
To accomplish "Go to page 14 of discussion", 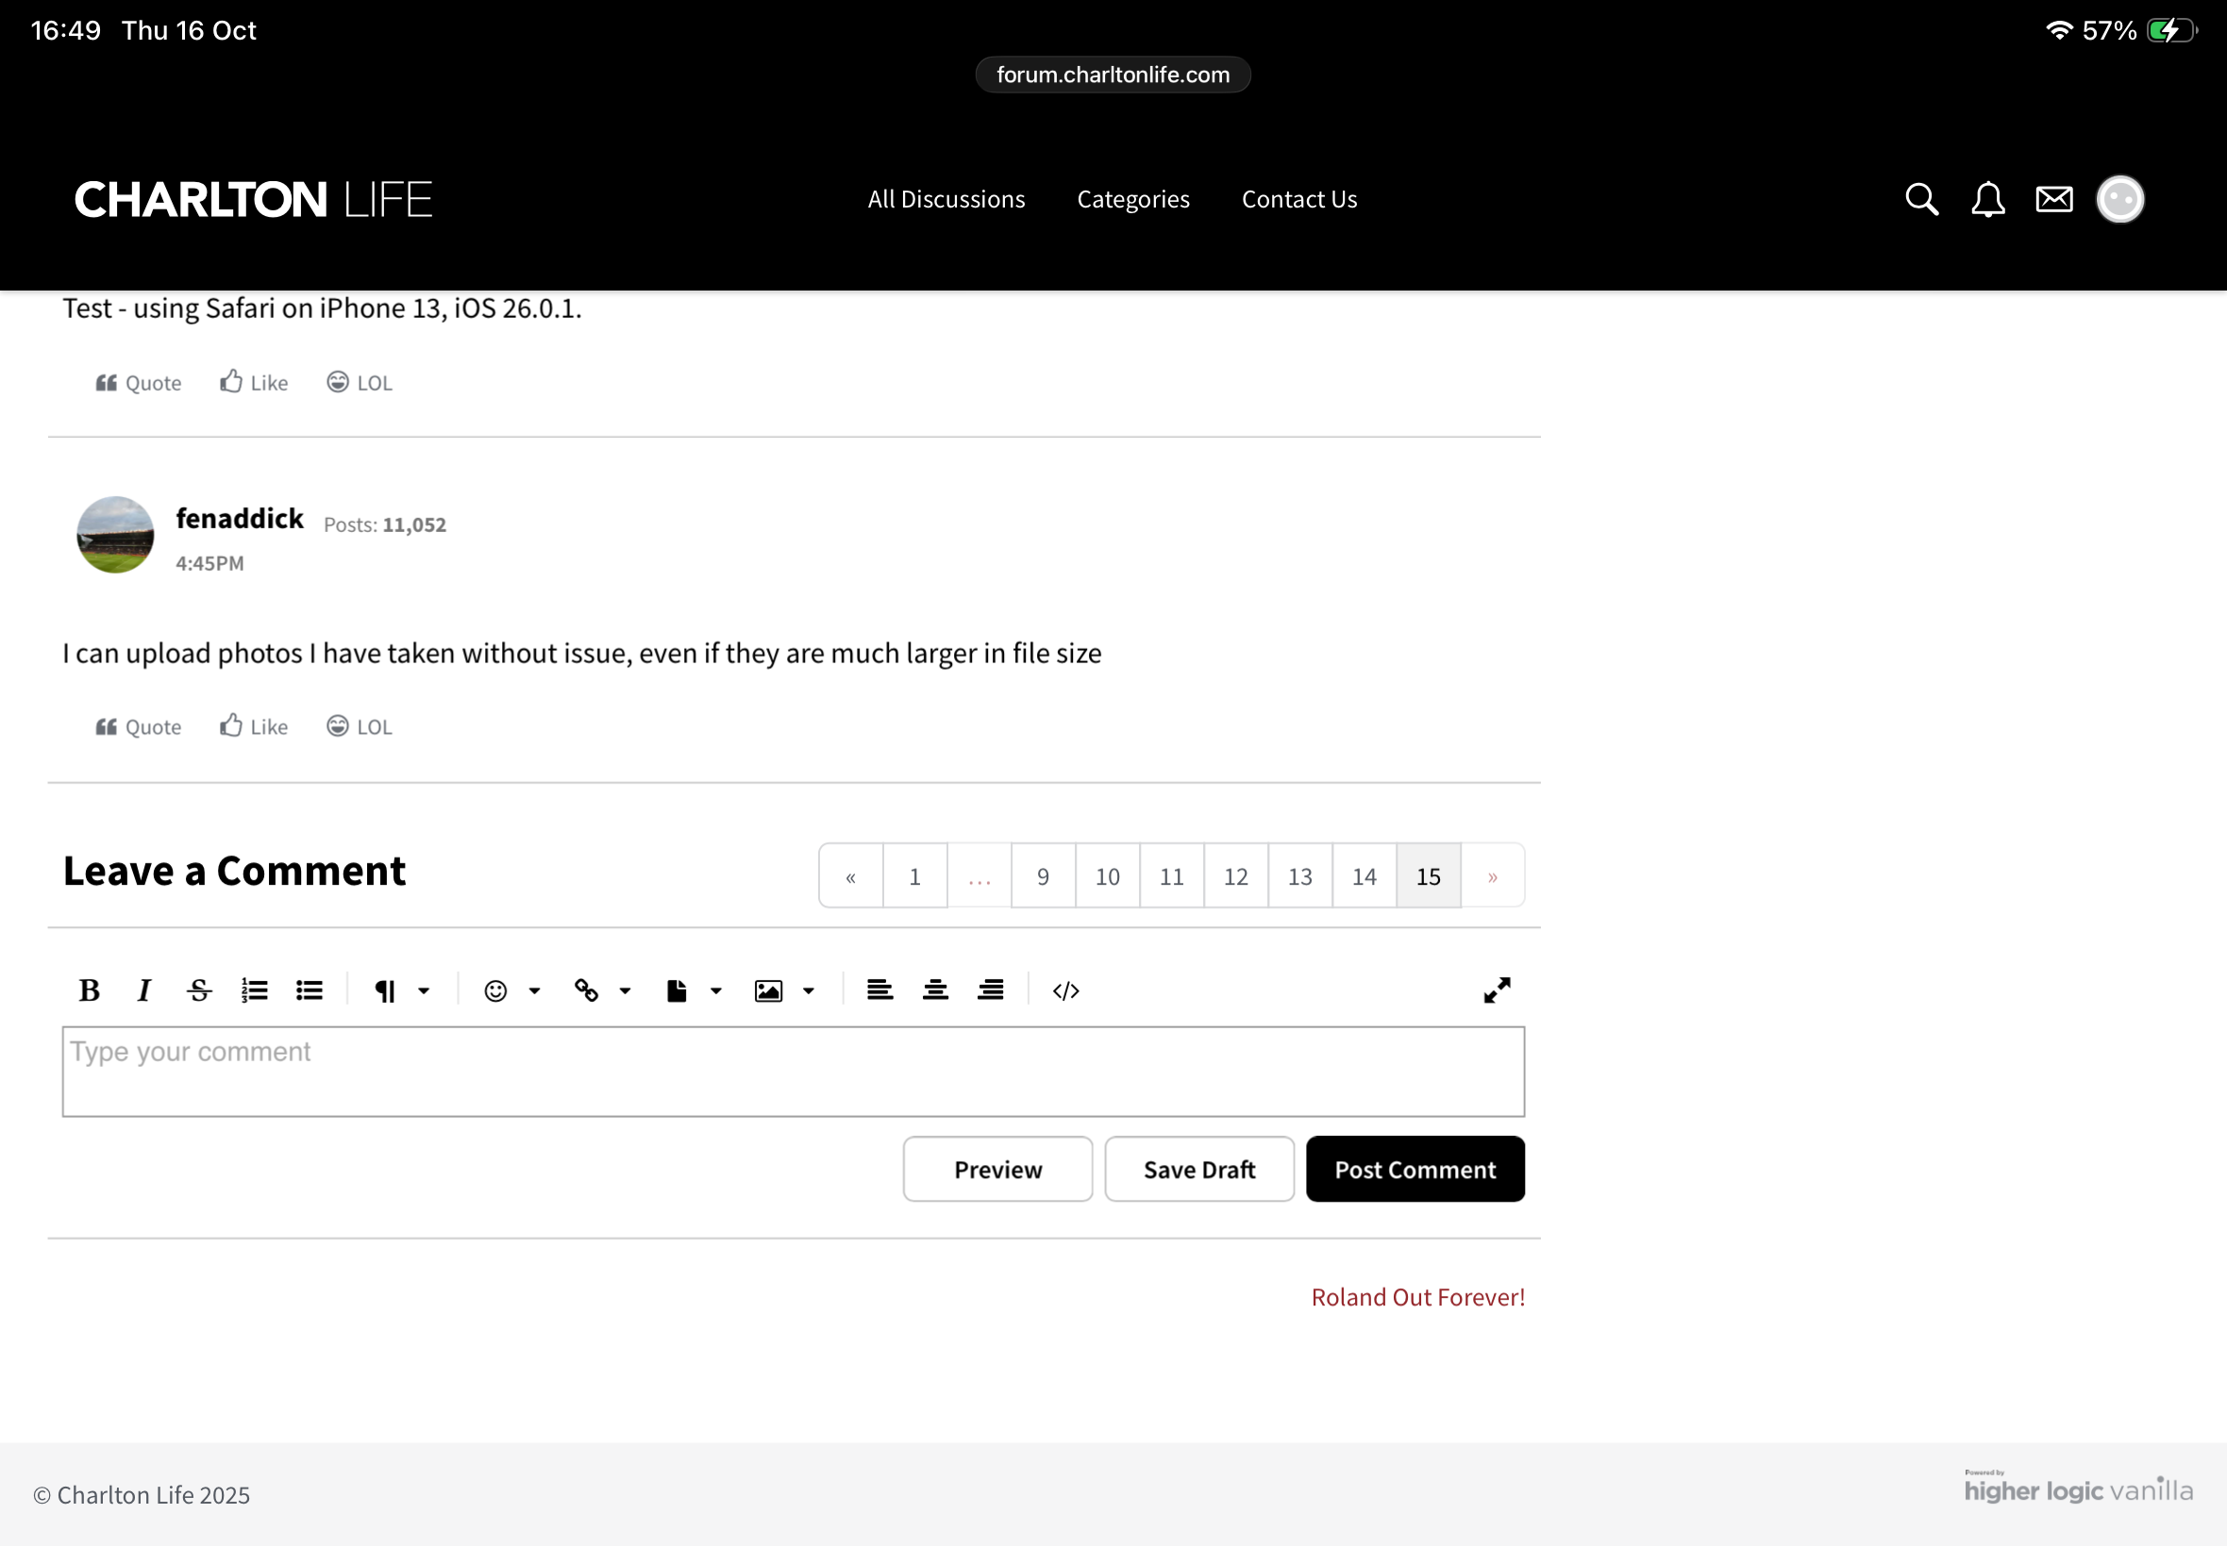I will click(x=1364, y=876).
